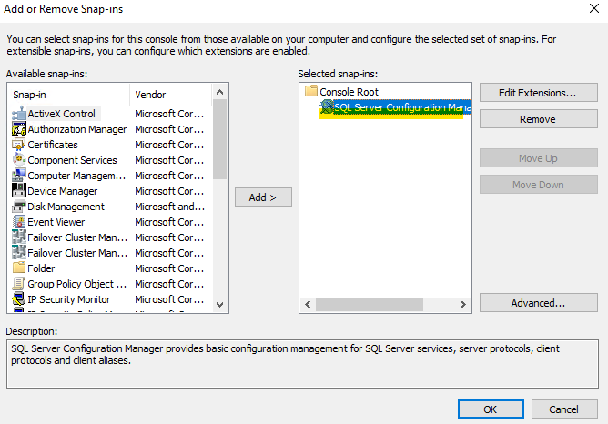
Task: Click the Event Viewer icon
Action: click(19, 222)
